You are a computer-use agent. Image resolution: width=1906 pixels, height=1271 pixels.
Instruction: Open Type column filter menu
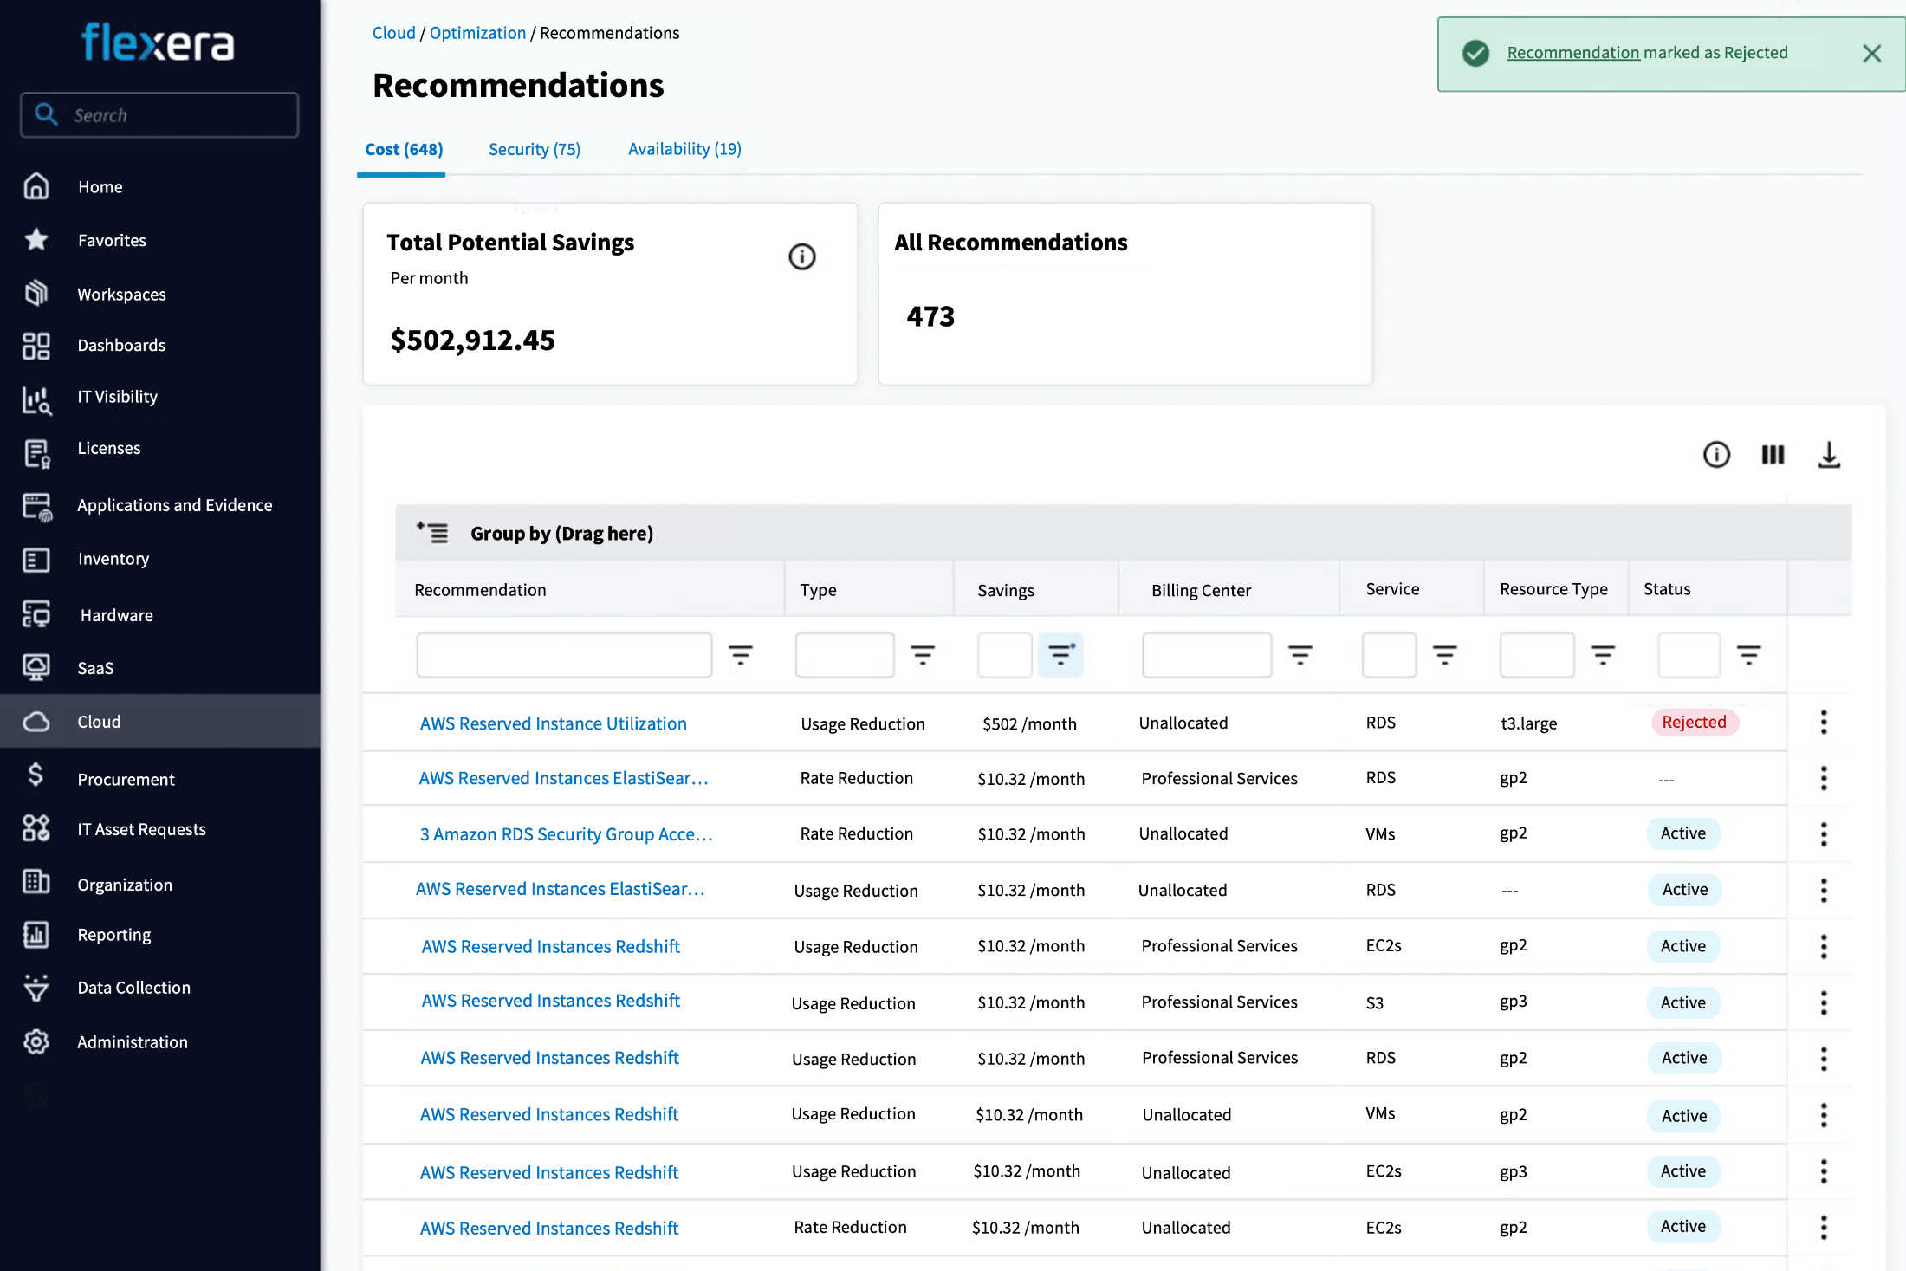coord(924,654)
